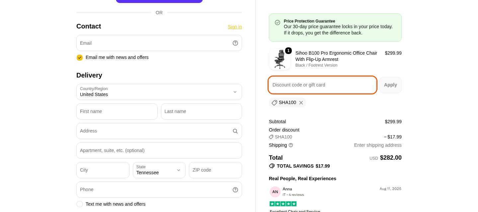The width and height of the screenshot is (478, 212).
Task: Click the Enter shipping address text
Action: [x=378, y=145]
